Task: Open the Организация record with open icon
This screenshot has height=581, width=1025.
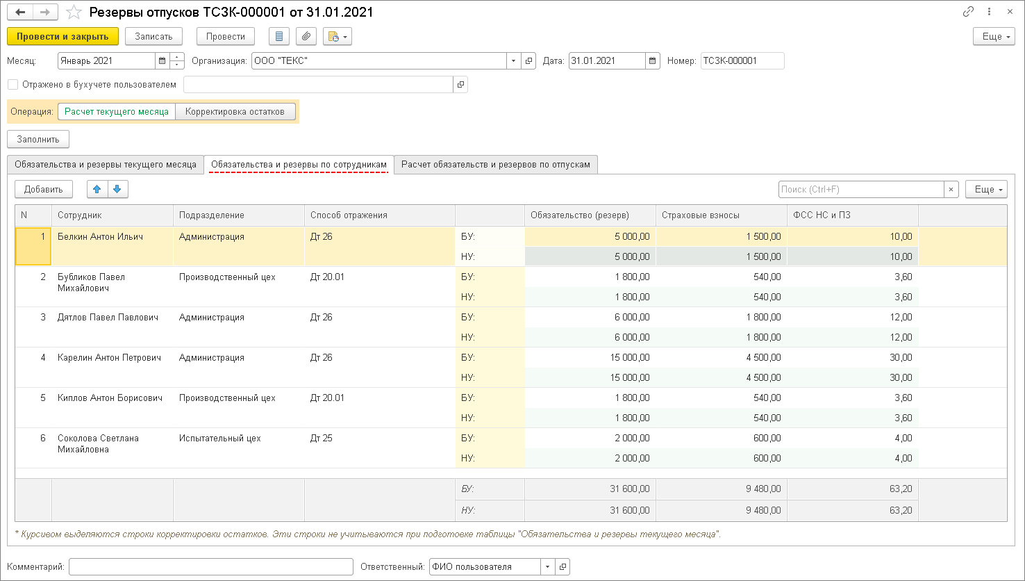Action: click(529, 61)
